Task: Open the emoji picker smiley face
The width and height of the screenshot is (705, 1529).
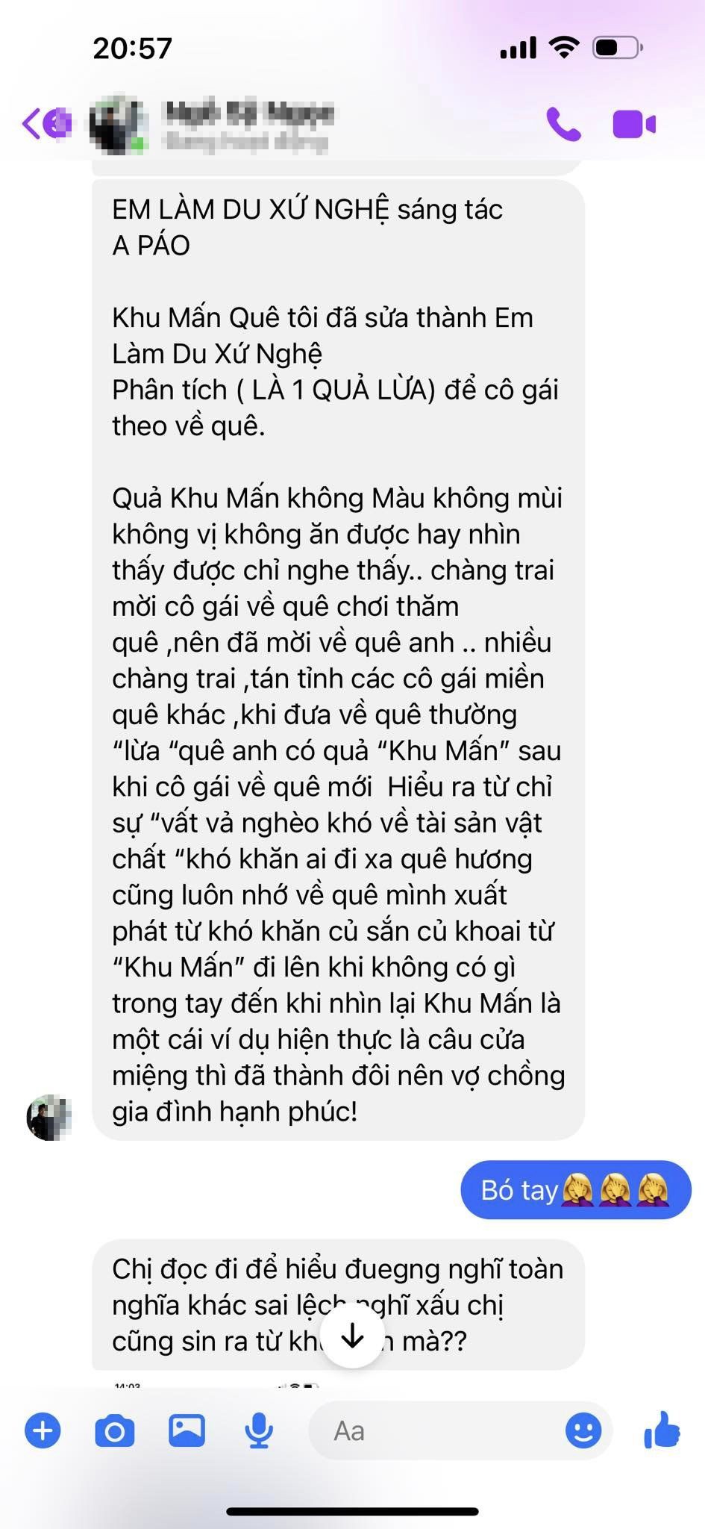Action: click(x=583, y=1430)
